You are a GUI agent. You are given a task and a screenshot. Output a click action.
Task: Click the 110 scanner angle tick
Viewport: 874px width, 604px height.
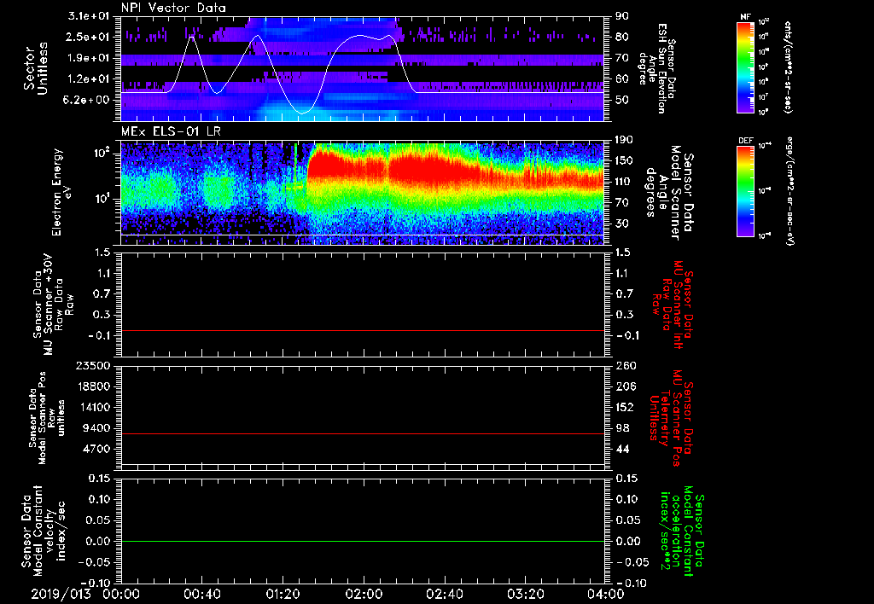[x=625, y=182]
